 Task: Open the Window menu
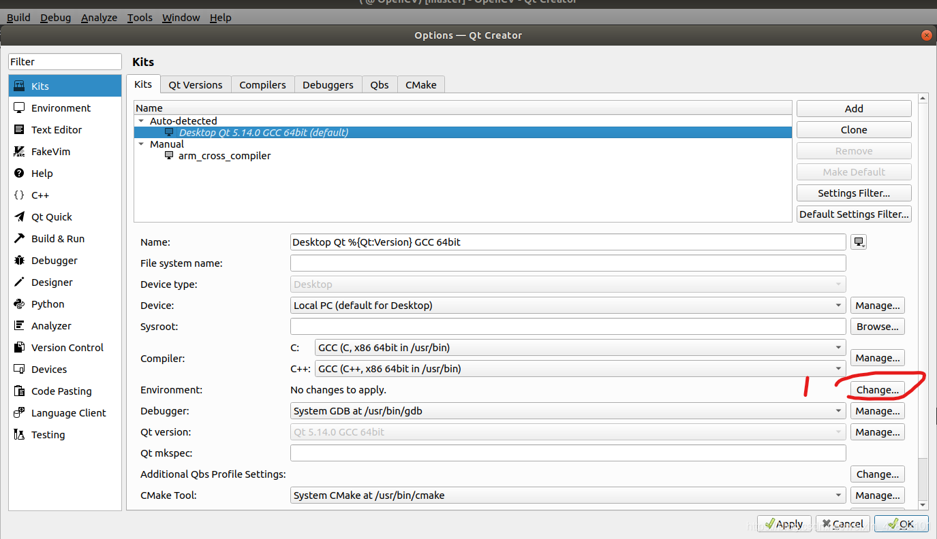181,17
